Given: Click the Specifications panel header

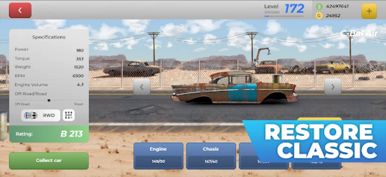Looking at the screenshot, I should (49, 37).
